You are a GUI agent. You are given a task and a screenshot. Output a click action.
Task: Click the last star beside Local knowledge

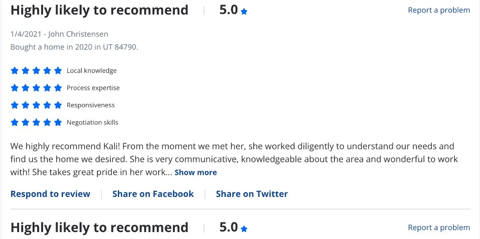click(58, 71)
